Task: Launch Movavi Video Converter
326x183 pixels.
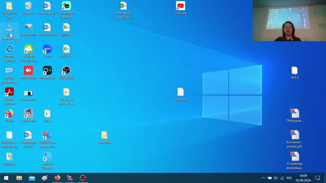Action: point(47,161)
